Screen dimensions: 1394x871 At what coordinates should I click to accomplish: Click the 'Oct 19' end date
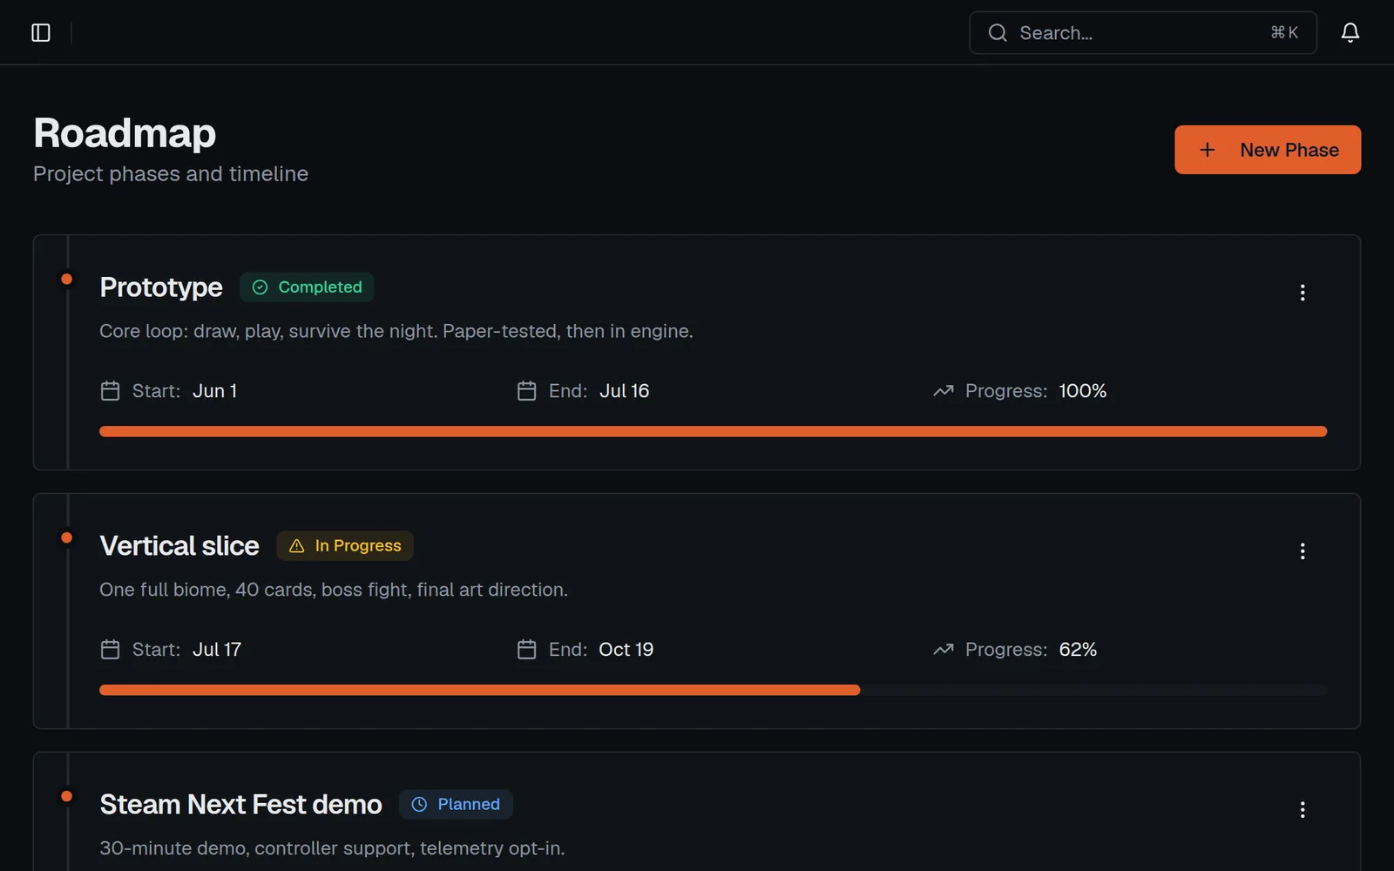626,650
